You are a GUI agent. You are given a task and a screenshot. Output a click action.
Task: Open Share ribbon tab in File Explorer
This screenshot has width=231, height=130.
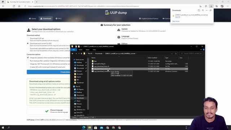(x=87, y=50)
